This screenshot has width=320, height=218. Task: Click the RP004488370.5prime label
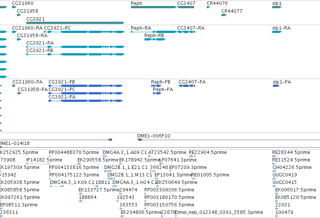tap(74, 152)
